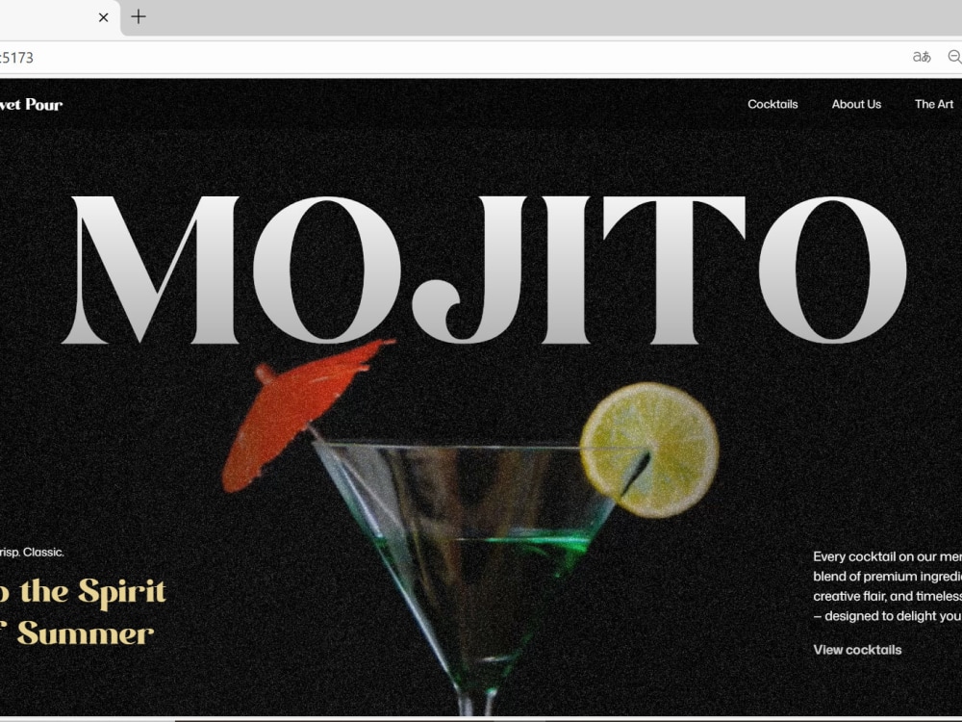Click the cocktail glass hero image
This screenshot has width=962, height=722.
(470, 528)
